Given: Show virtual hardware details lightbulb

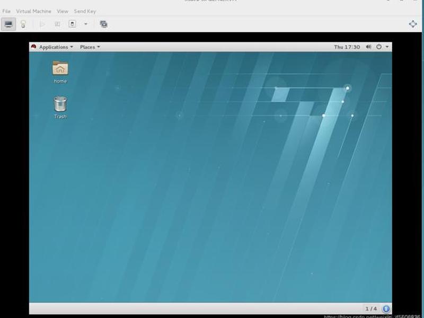Looking at the screenshot, I should [x=23, y=24].
